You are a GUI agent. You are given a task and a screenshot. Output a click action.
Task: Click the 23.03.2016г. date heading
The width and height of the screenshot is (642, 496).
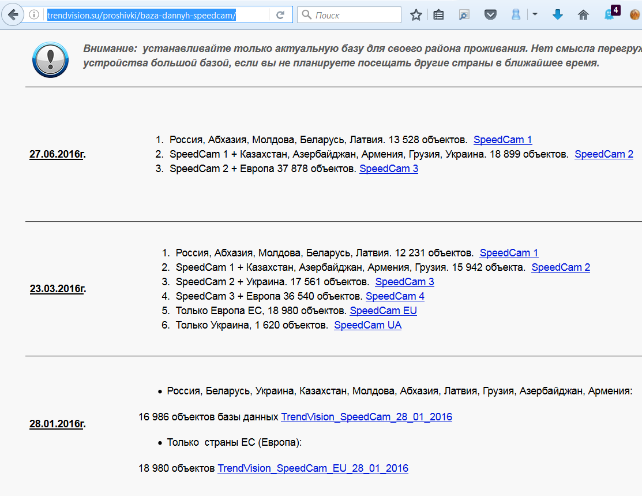57,289
